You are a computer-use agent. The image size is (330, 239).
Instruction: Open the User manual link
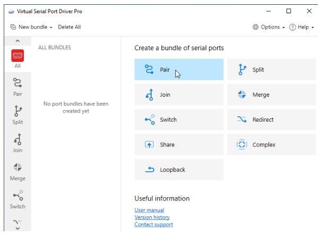149,210
